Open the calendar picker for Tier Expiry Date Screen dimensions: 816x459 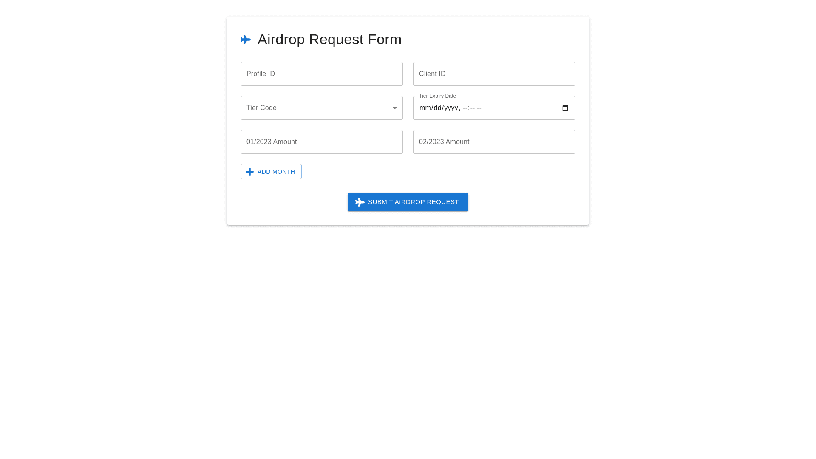point(565,108)
